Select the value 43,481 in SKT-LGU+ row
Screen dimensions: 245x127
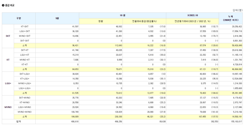[119, 74]
